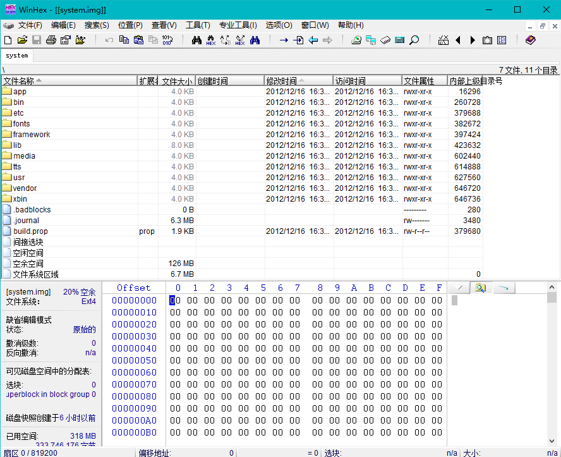Screen dimensions: 561x457
Task: Select the framework folder row
Action: (242, 135)
